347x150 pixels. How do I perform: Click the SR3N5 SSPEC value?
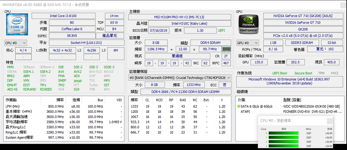[x=72, y=36]
